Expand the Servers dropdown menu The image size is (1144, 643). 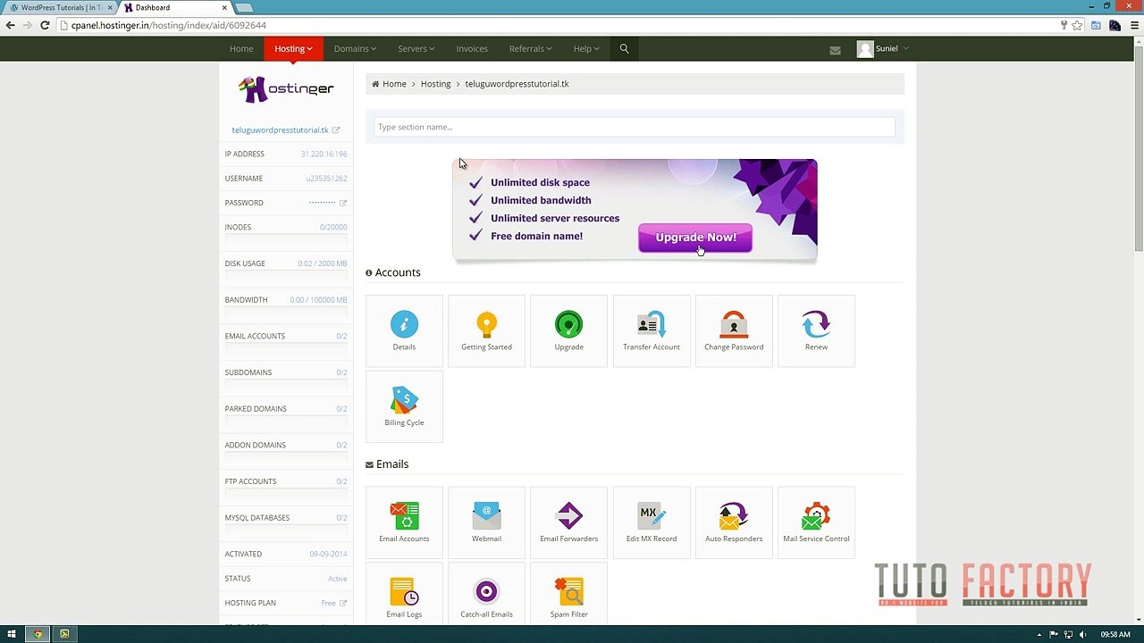coord(416,48)
